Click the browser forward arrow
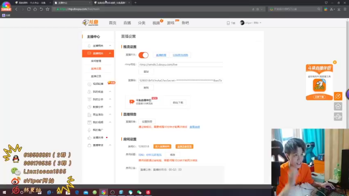Viewport: 349px width, 196px height. (x=23, y=9)
